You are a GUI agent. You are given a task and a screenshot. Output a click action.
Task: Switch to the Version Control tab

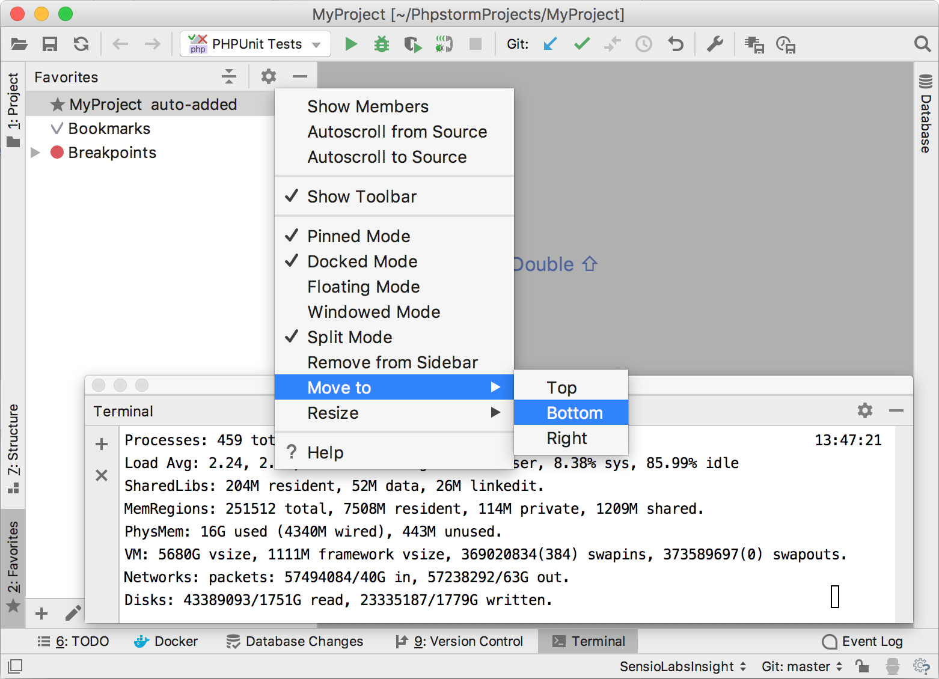[x=460, y=641]
